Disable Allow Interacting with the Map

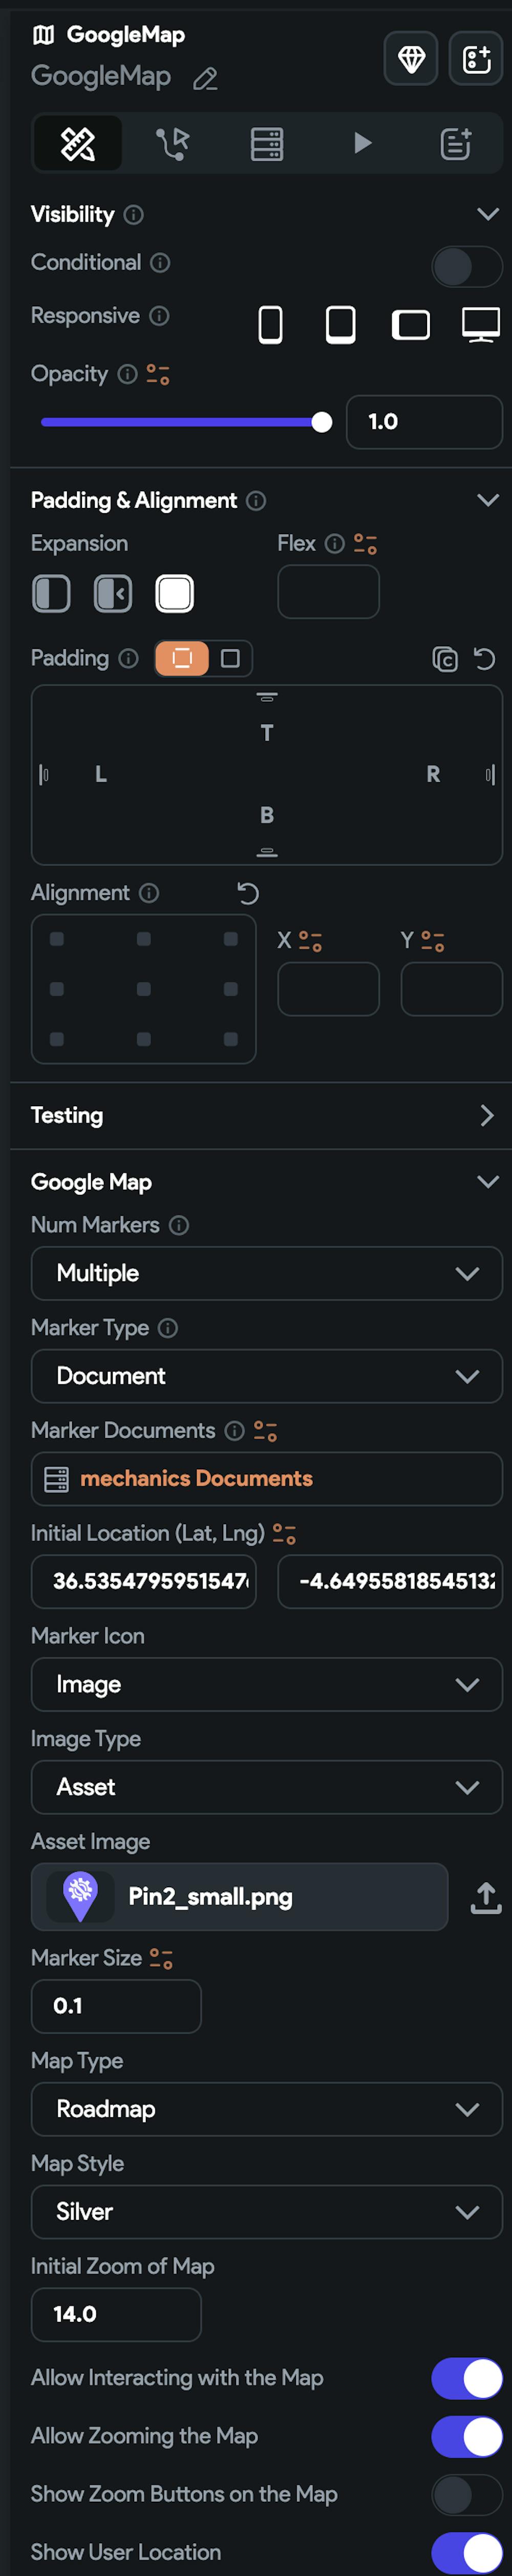coord(466,2378)
